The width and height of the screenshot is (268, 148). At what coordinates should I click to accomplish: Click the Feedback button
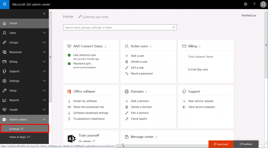[246, 144]
